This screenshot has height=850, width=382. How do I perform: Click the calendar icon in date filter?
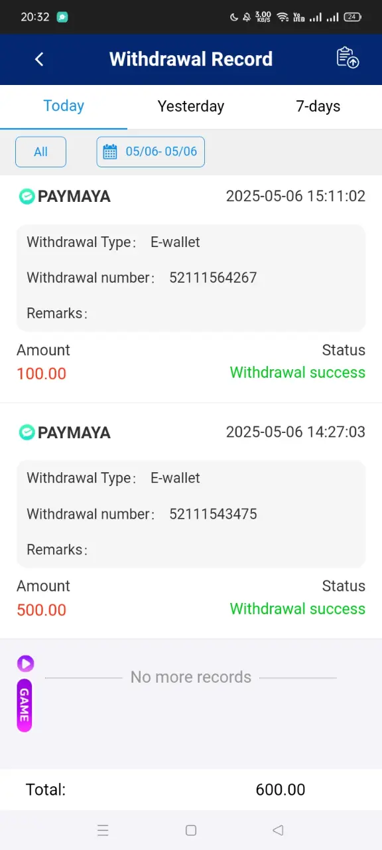click(110, 152)
